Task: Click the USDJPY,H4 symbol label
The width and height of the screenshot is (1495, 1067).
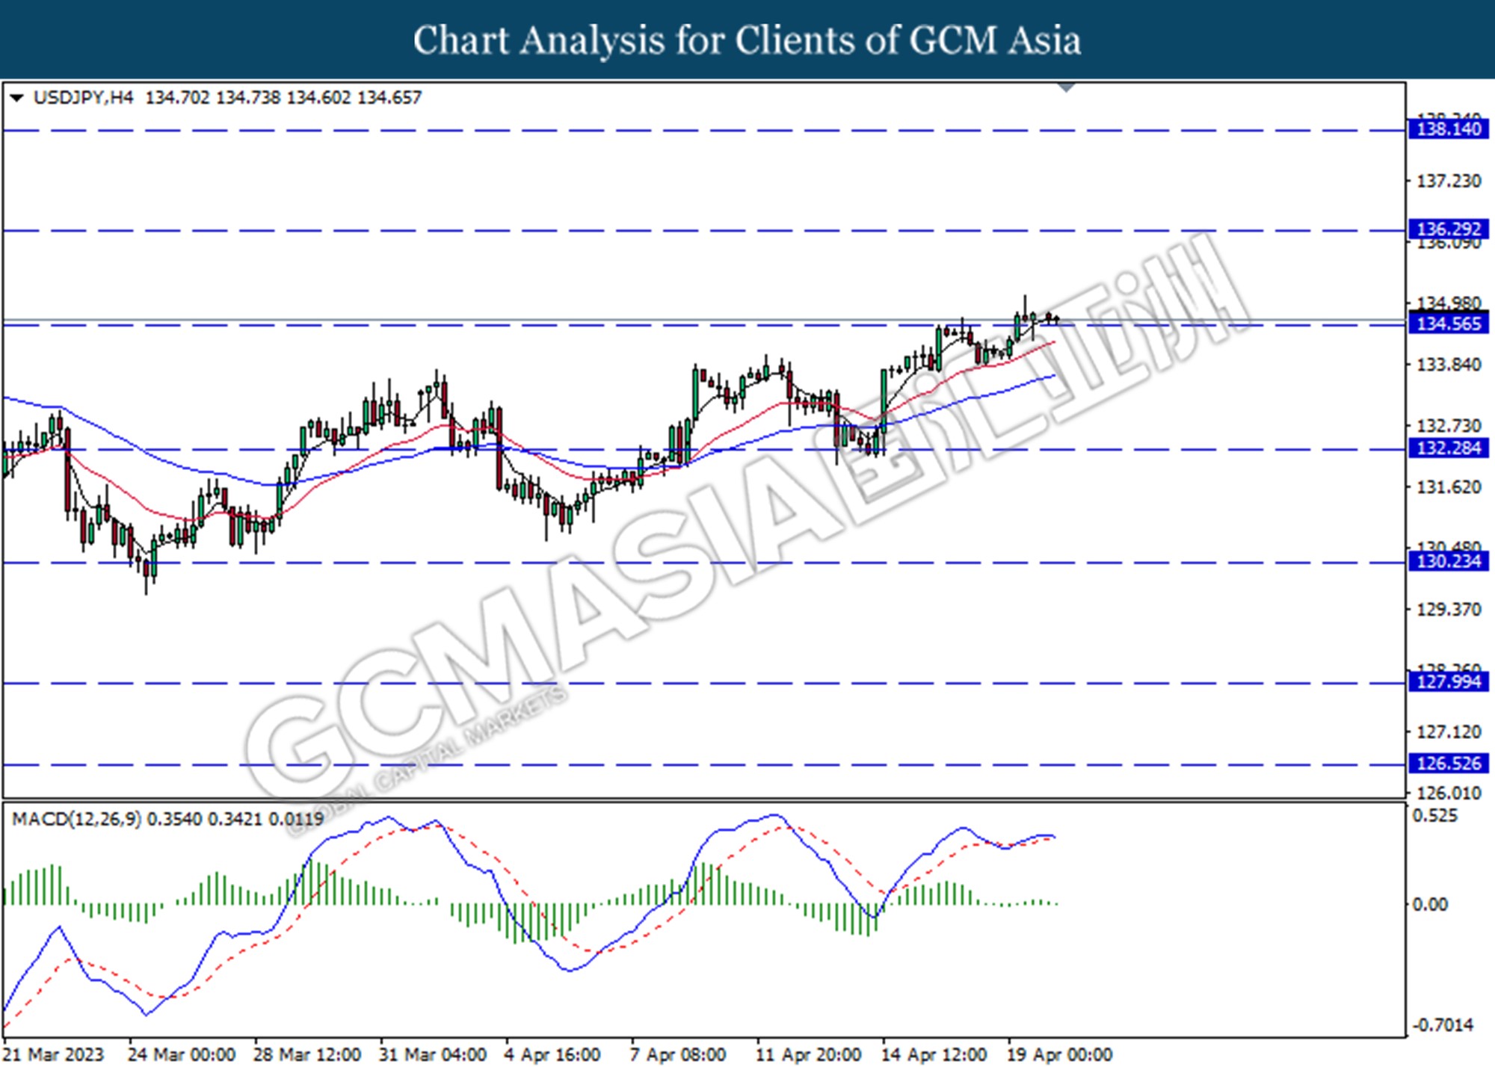Action: click(84, 98)
